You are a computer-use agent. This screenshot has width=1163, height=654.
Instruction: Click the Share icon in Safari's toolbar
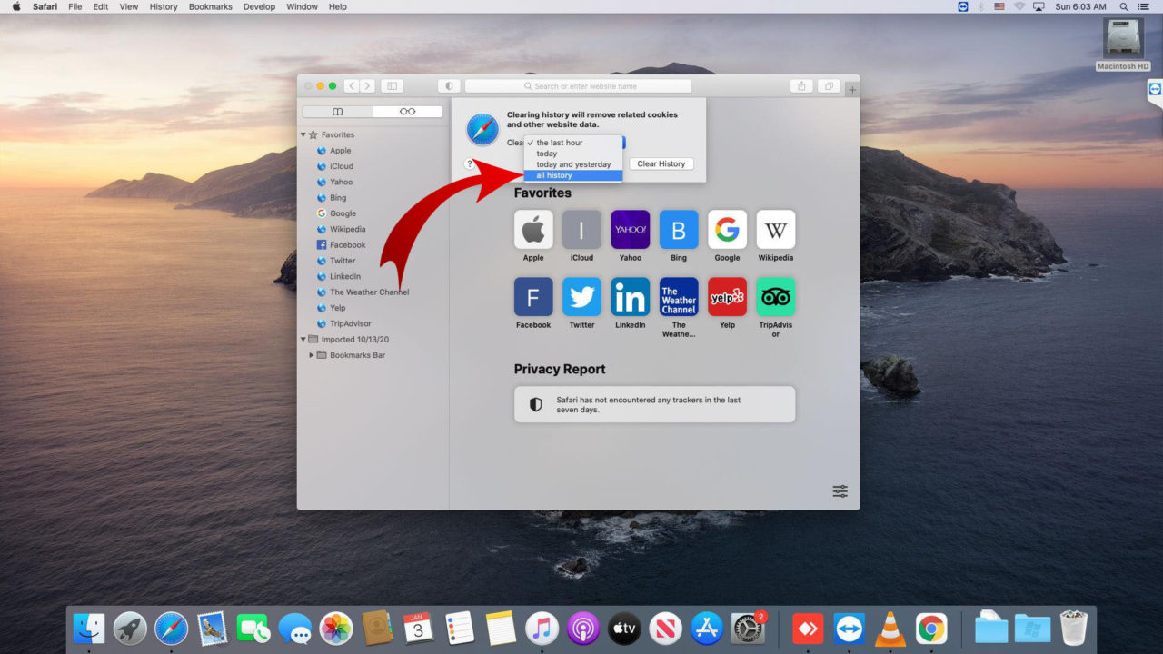[801, 84]
